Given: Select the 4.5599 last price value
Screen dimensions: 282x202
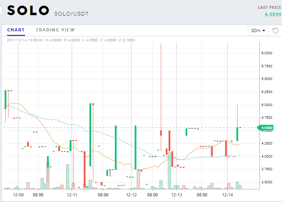Looking at the screenshot, I should point(273,14).
